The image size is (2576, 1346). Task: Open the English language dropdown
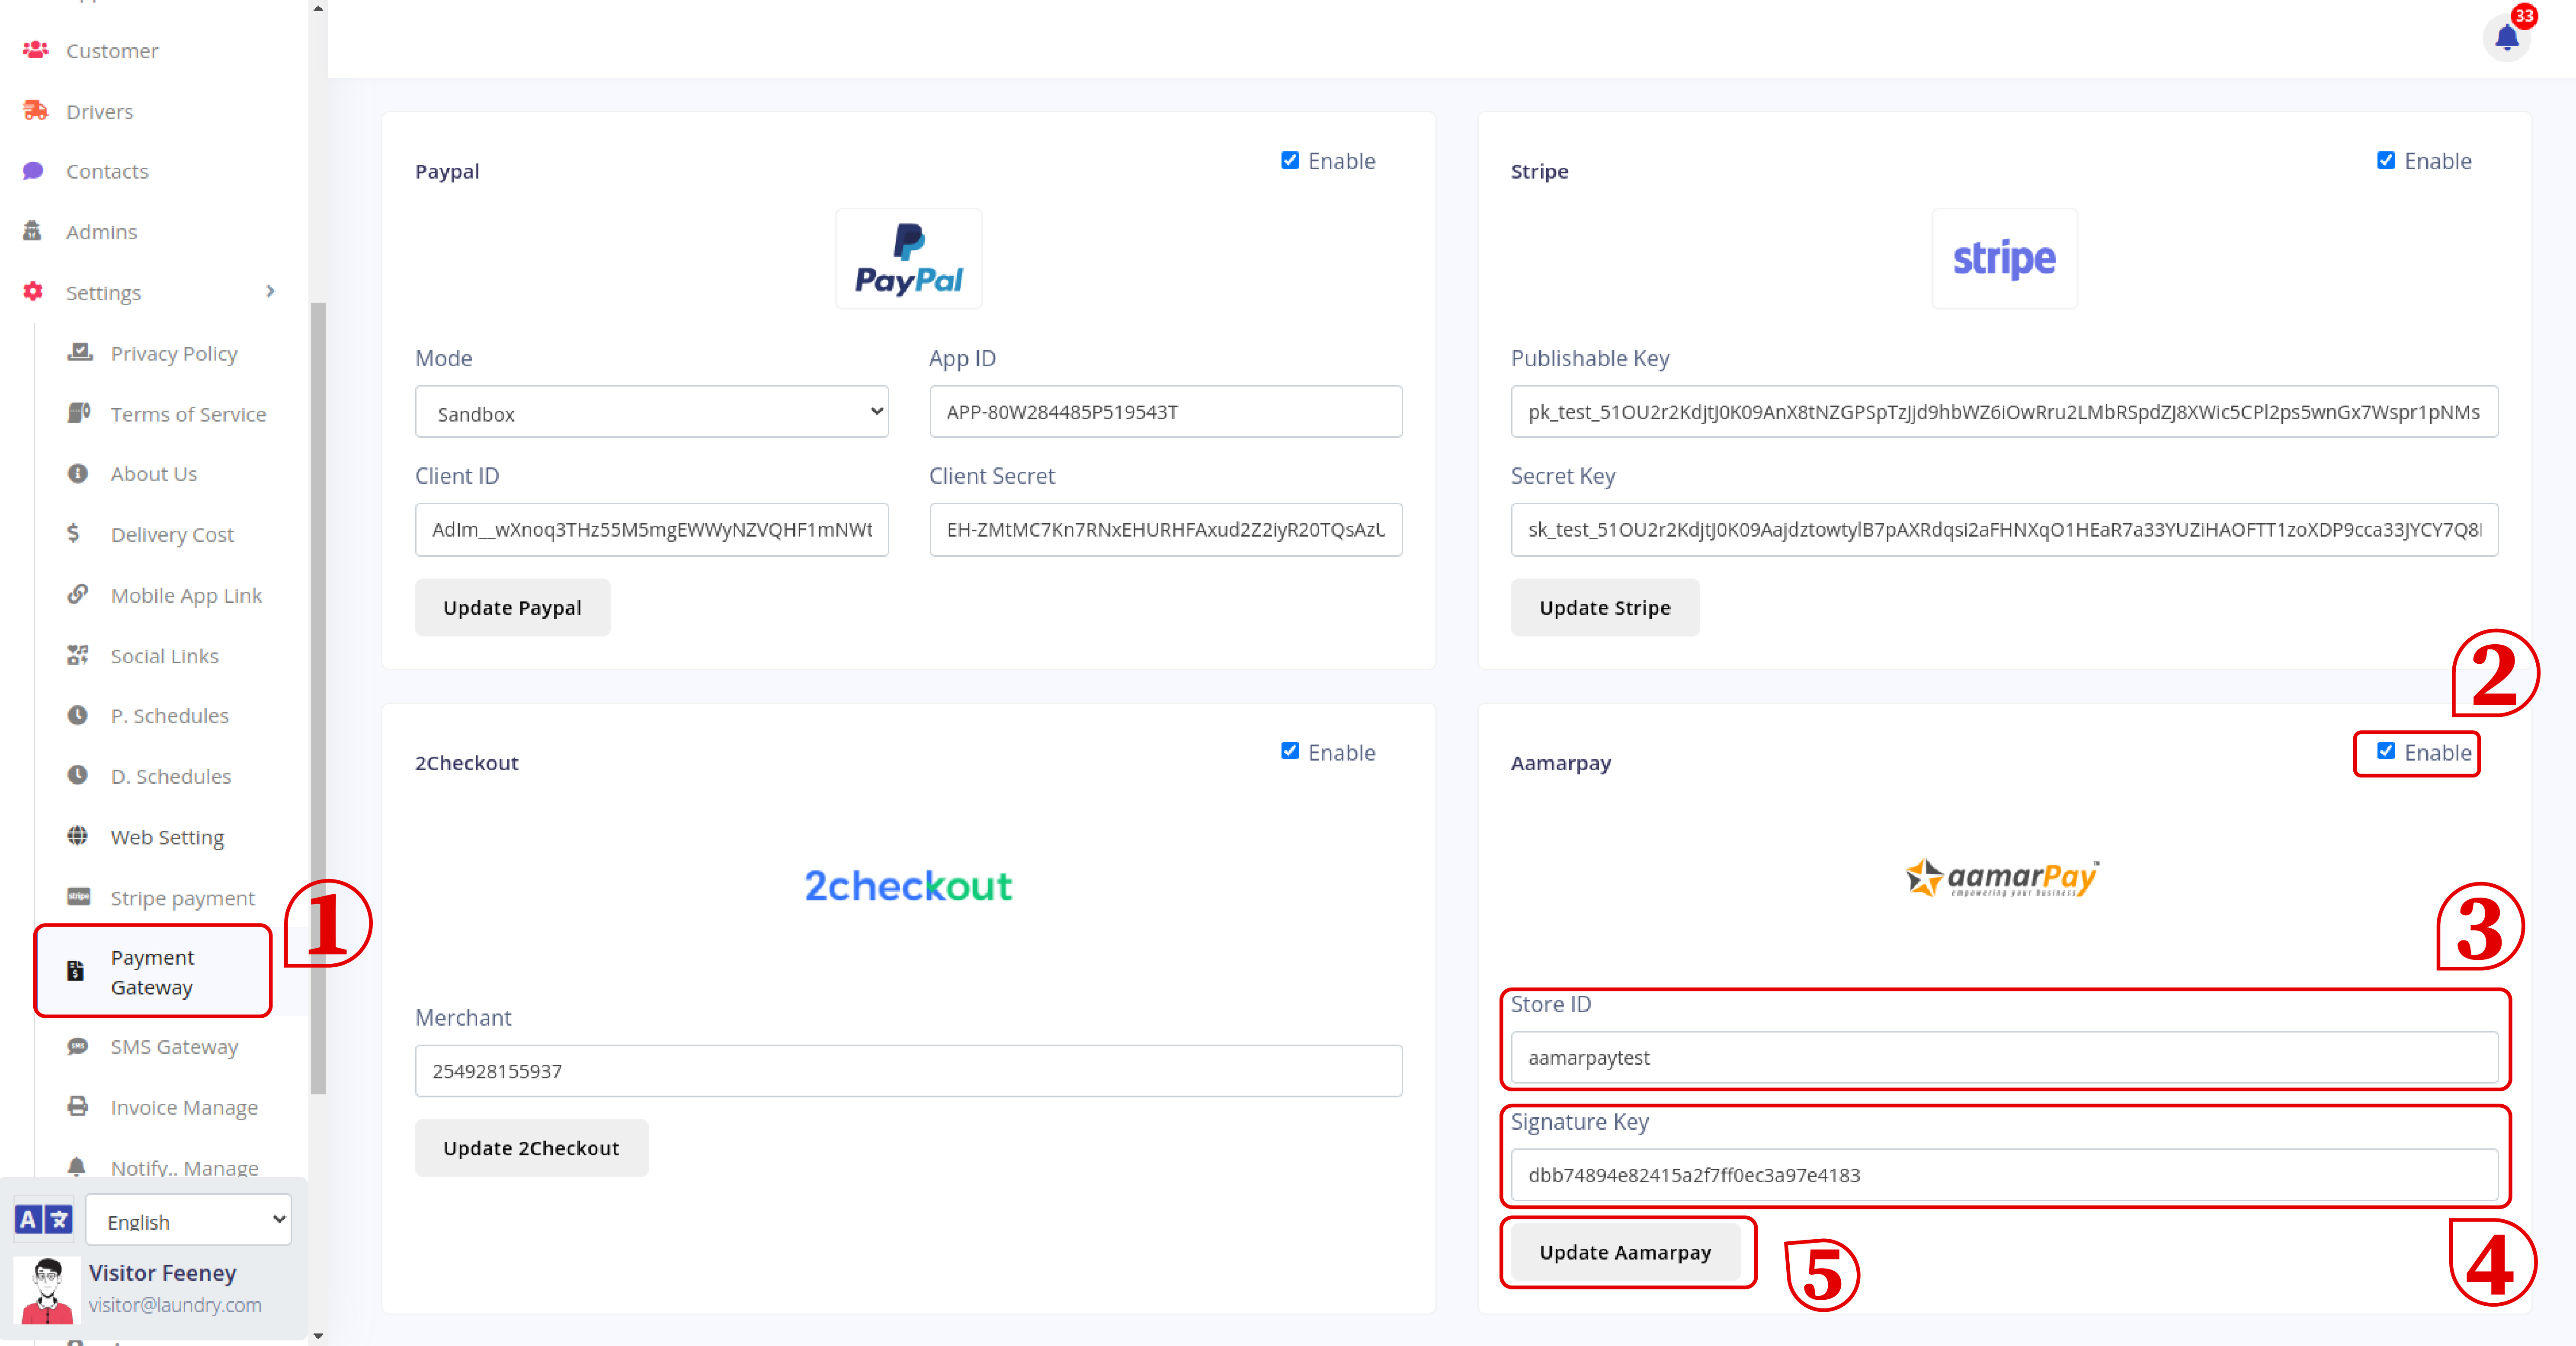pos(189,1220)
